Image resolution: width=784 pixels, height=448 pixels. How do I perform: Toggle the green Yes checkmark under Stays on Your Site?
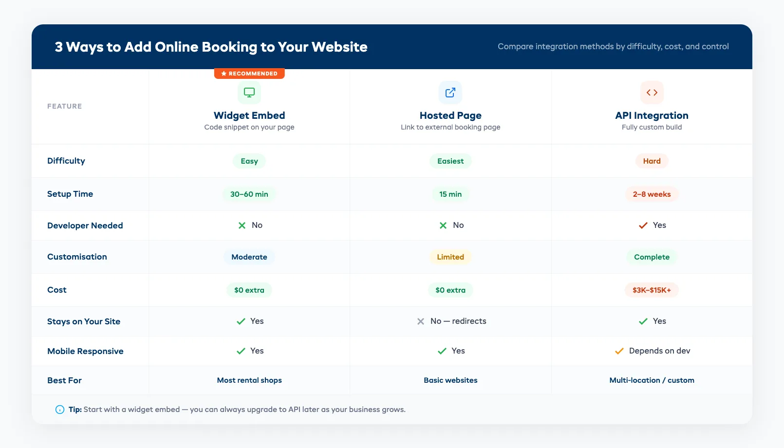point(240,321)
